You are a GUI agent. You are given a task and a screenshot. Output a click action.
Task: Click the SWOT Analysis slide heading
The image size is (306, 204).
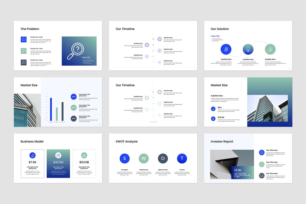click(128, 141)
